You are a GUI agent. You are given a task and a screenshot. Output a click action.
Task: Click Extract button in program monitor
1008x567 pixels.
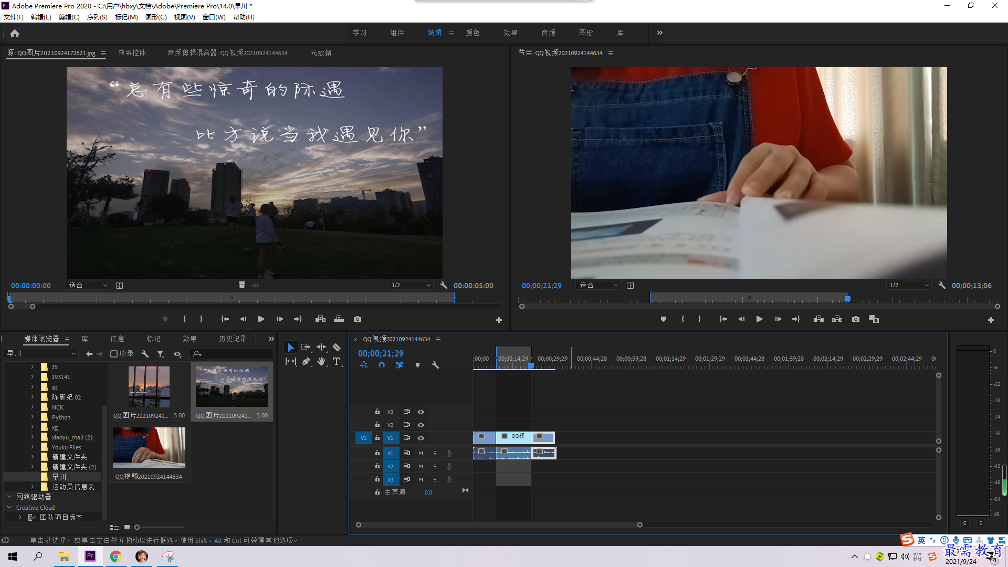837,319
